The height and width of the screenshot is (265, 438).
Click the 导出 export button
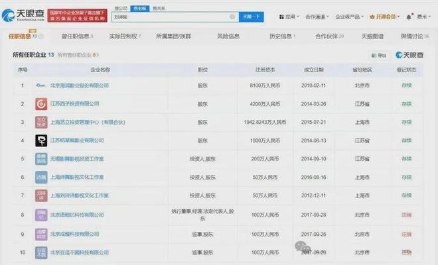click(x=379, y=56)
